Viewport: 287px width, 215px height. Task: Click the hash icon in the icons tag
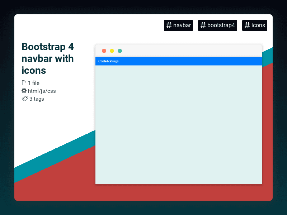click(x=247, y=25)
